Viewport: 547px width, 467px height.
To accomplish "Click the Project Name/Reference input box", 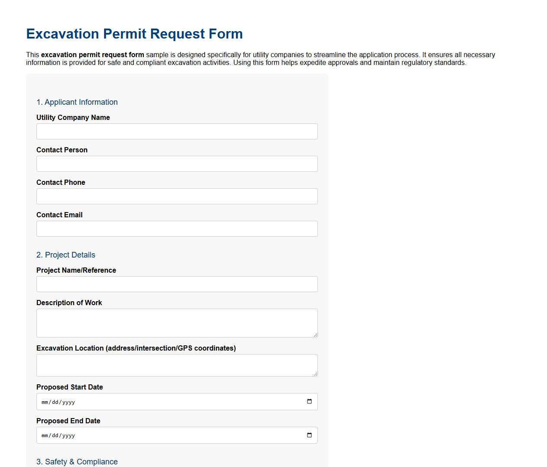I will 177,284.
